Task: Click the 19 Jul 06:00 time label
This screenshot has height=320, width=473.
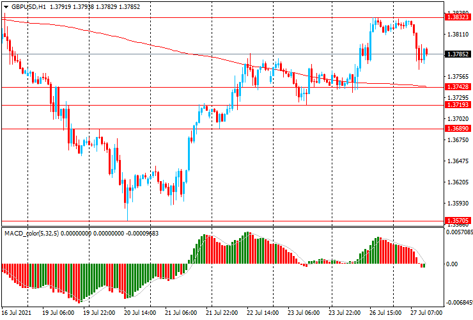Action: 58,312
